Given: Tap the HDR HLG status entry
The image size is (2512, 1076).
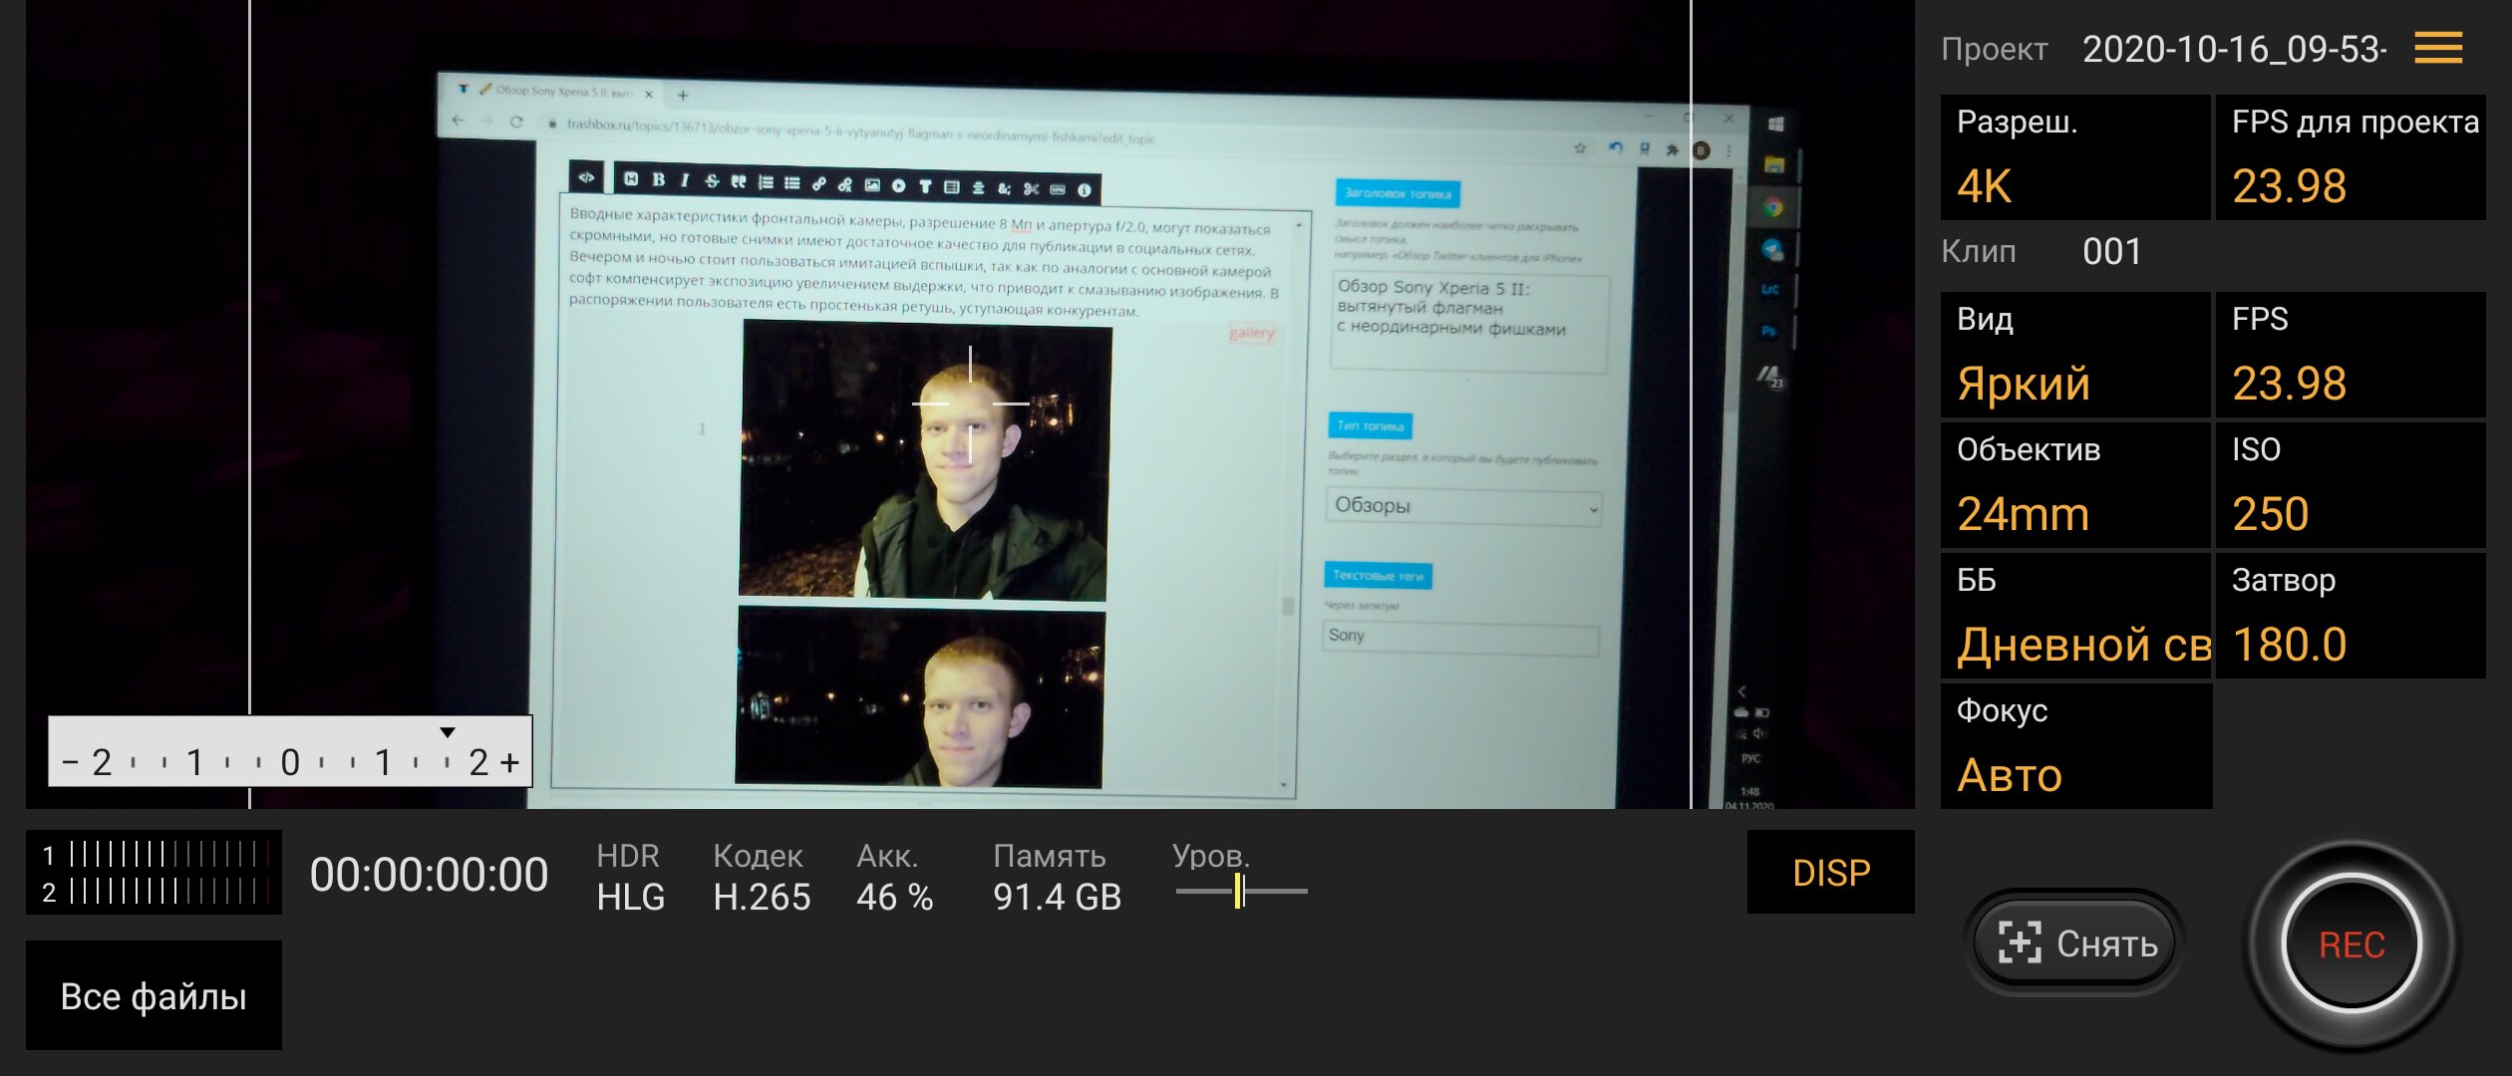Looking at the screenshot, I should [630, 877].
